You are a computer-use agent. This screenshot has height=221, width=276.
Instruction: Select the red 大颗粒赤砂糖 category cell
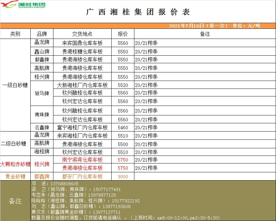(x=15, y=164)
